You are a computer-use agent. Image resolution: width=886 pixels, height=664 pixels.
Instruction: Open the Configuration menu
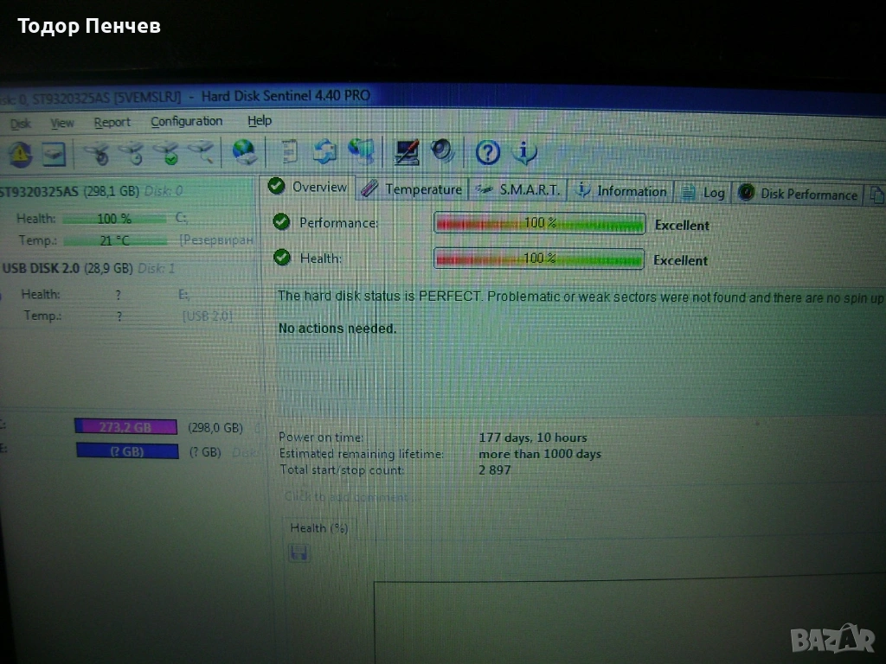coord(186,122)
